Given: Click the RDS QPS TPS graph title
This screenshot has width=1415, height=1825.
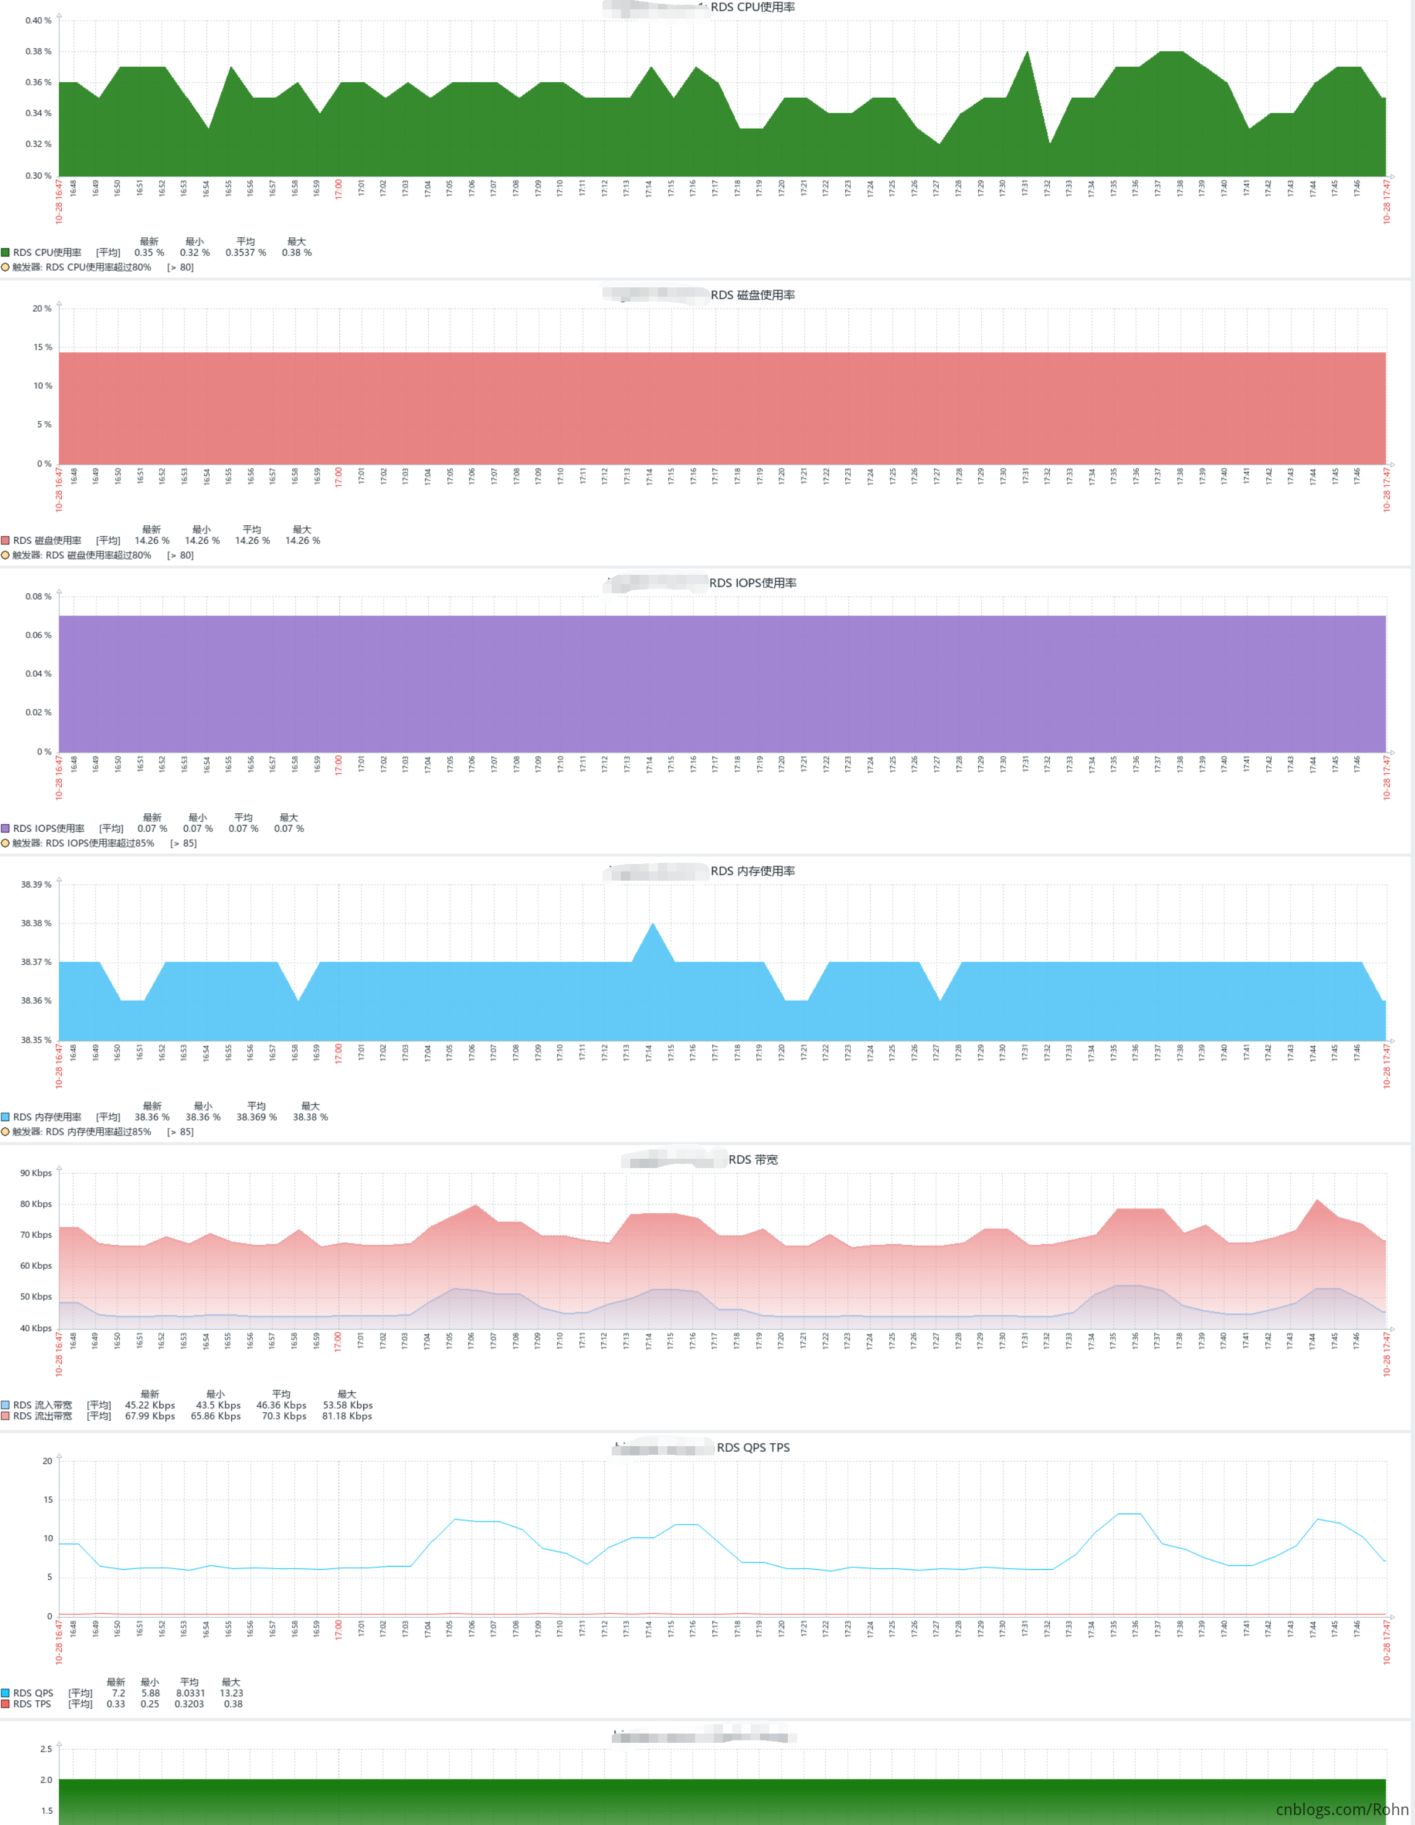Looking at the screenshot, I should tap(753, 1448).
